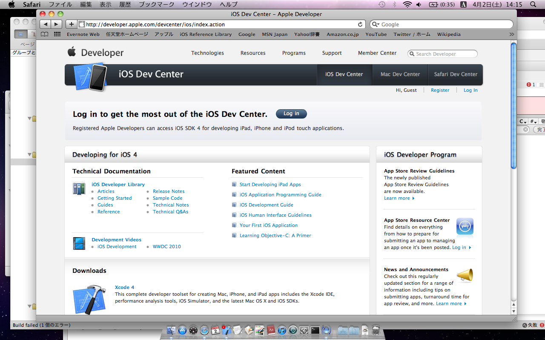Launch Dictionary from the Dock
545x340 pixels.
[x=271, y=330]
